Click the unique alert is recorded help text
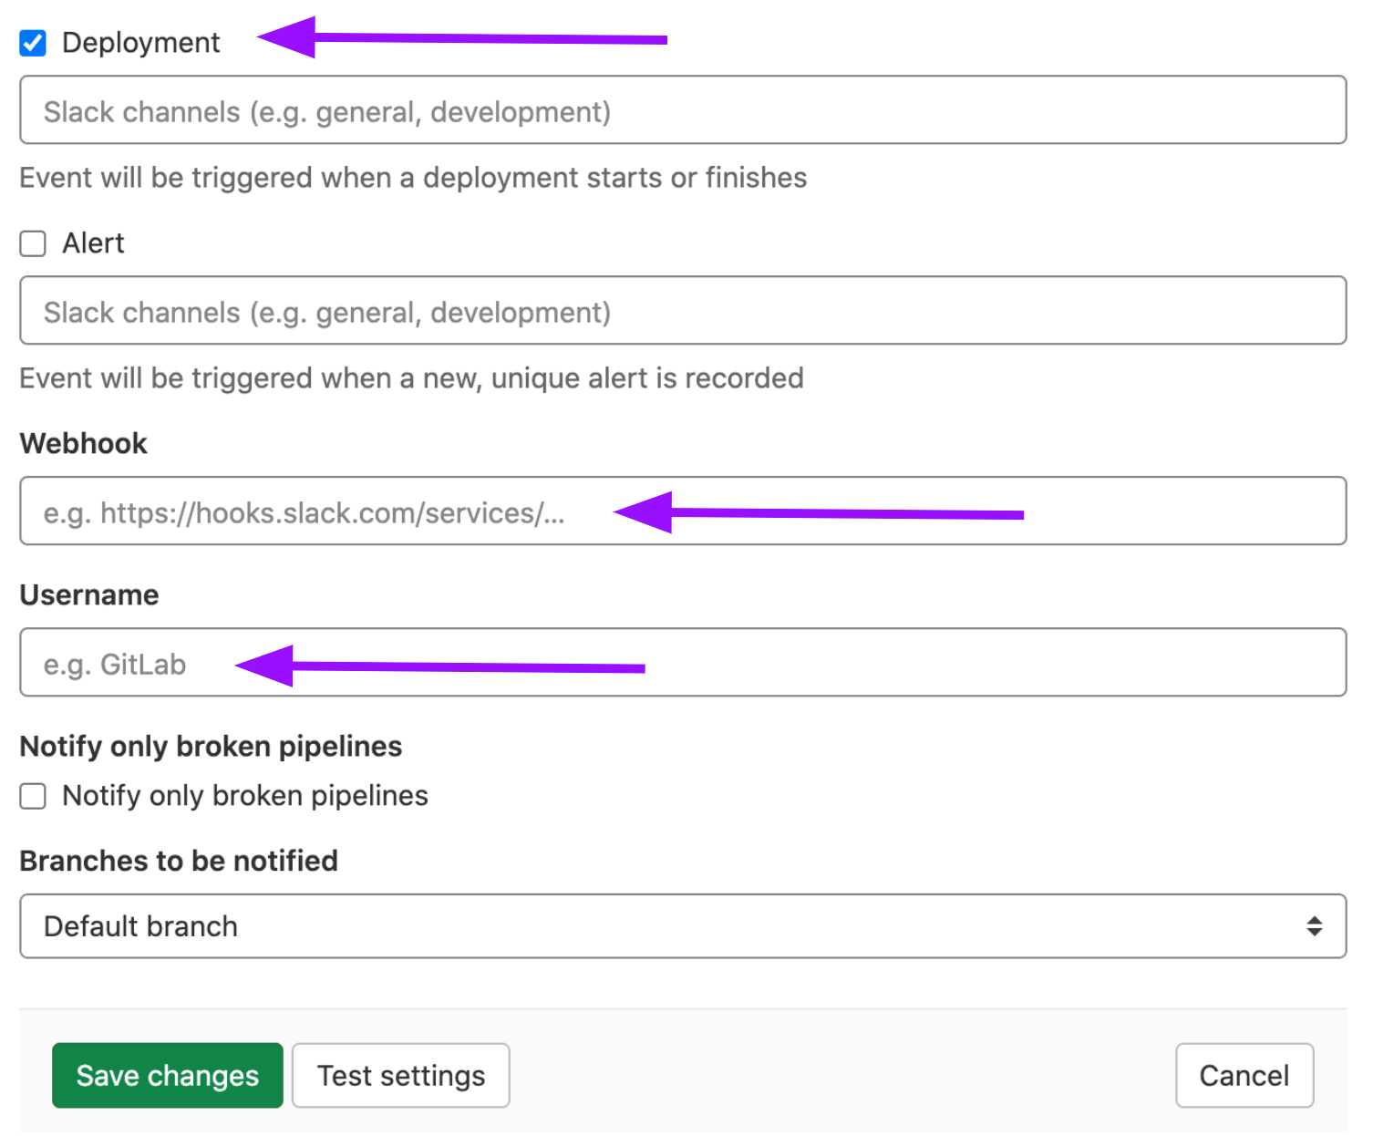The image size is (1373, 1136). tap(411, 378)
